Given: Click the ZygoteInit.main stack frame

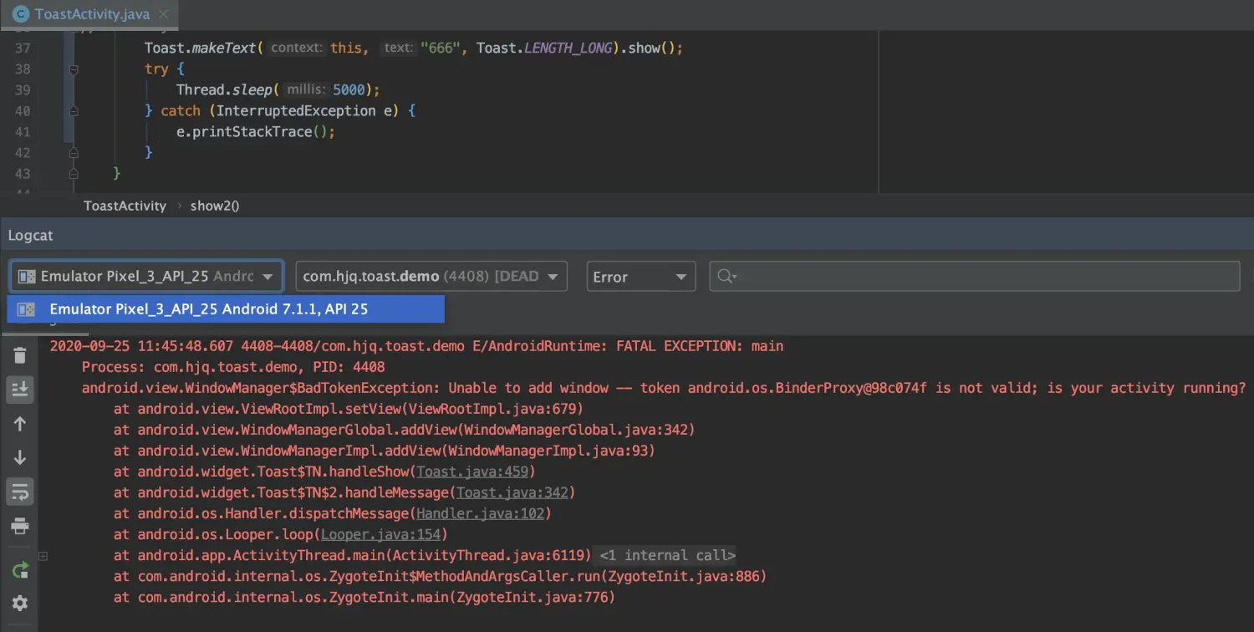Looking at the screenshot, I should coord(364,598).
